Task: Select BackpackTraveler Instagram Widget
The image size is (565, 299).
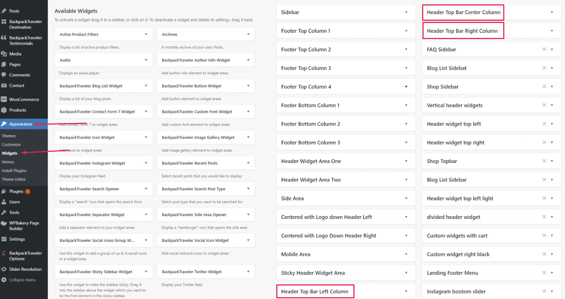Action: [x=104, y=163]
